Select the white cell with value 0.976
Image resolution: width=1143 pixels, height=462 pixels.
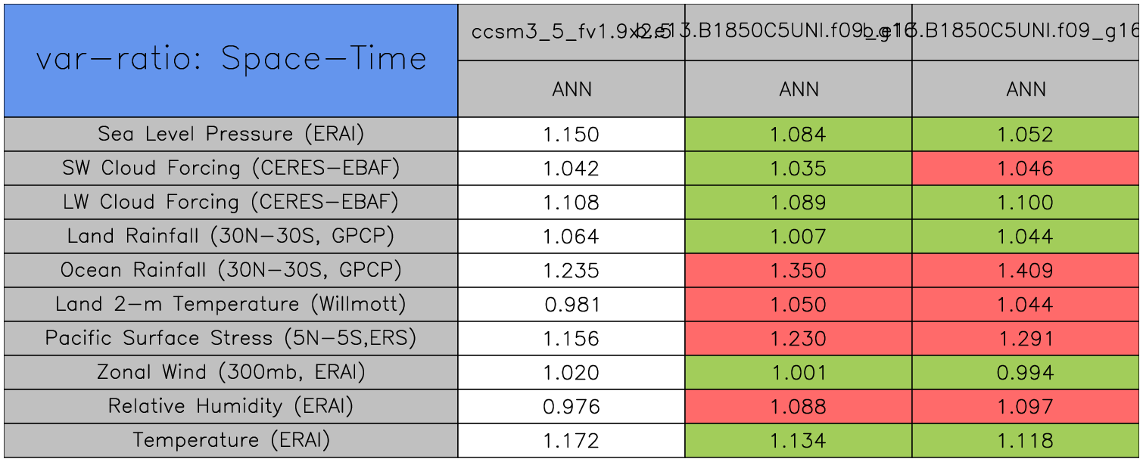(571, 407)
